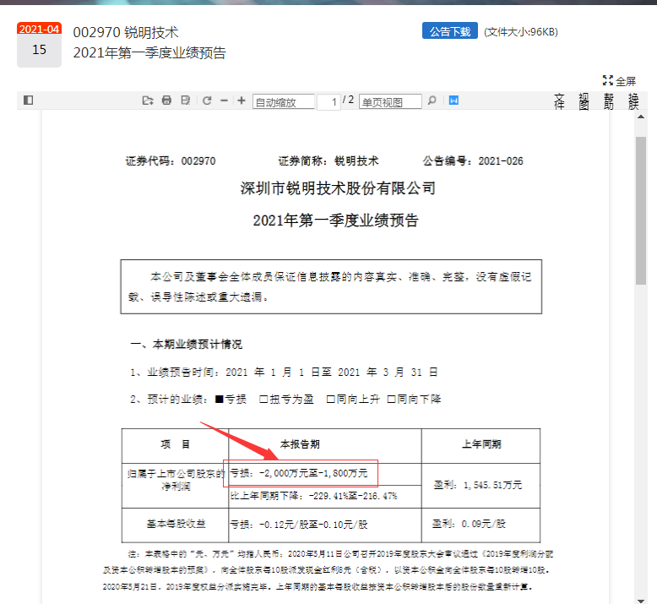The width and height of the screenshot is (657, 604).
Task: Print the document via printer icon
Action: [x=166, y=101]
